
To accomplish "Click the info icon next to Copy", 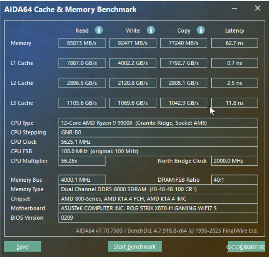I will pos(201,30).
